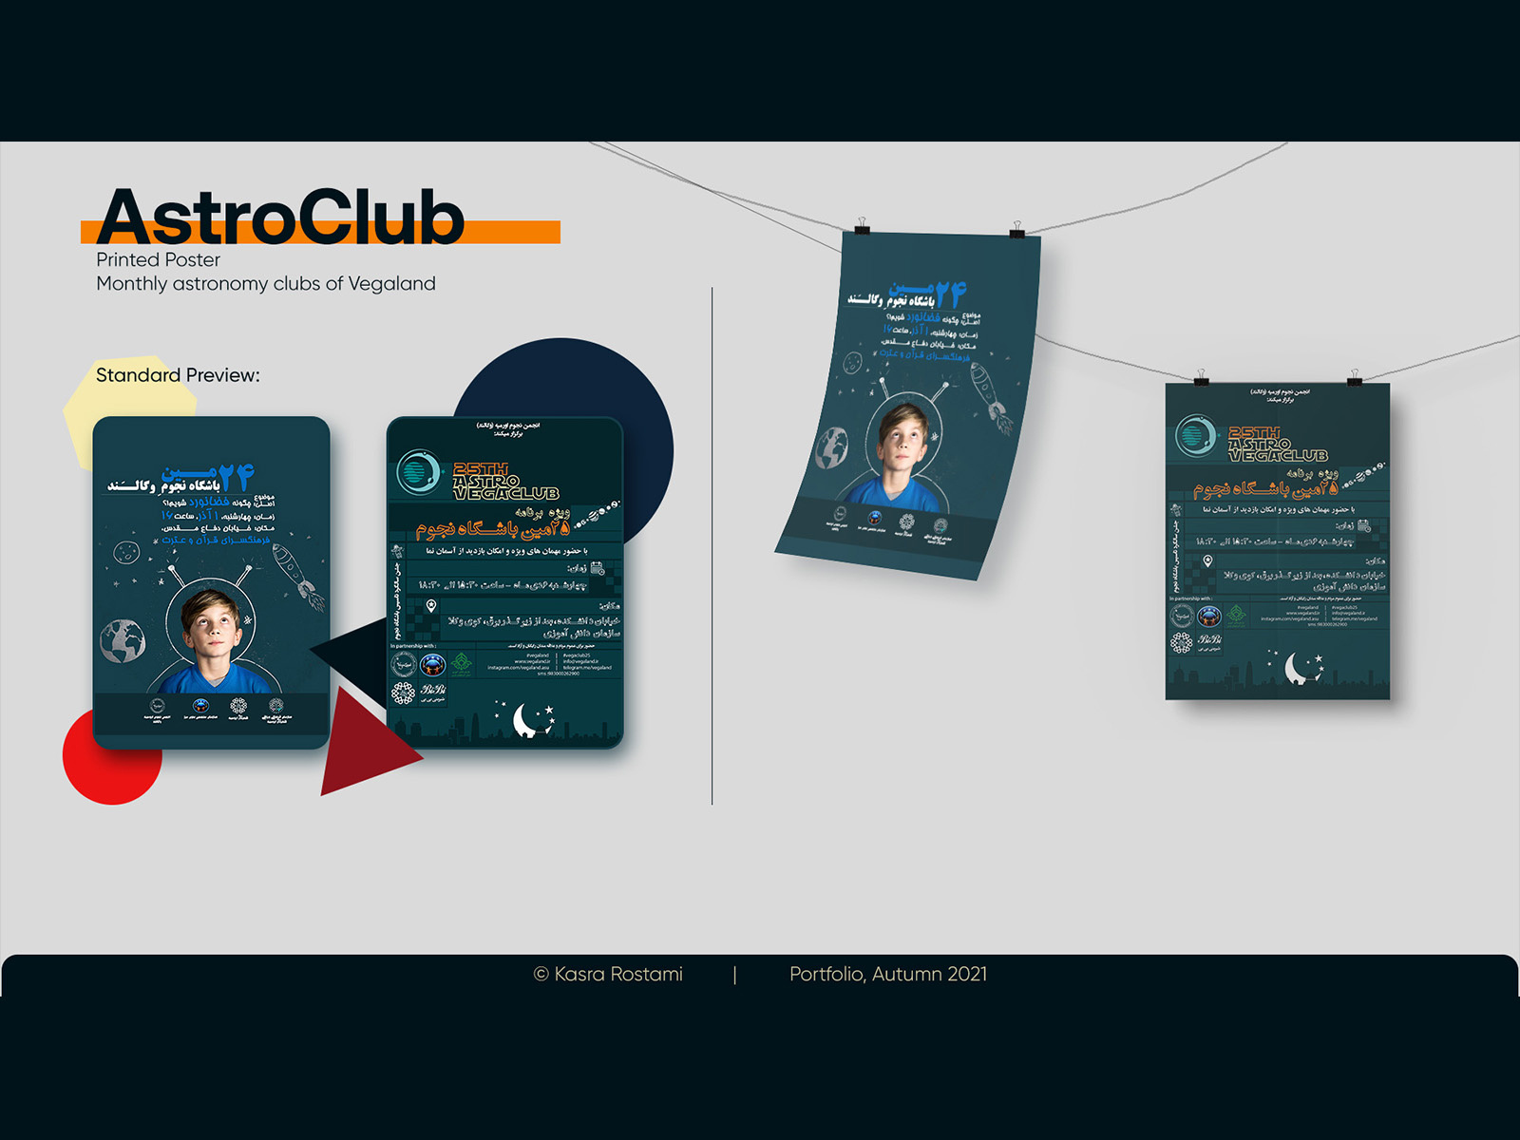Click the hand-drawn Earth illustration
The image size is (1520, 1140).
coord(121,641)
